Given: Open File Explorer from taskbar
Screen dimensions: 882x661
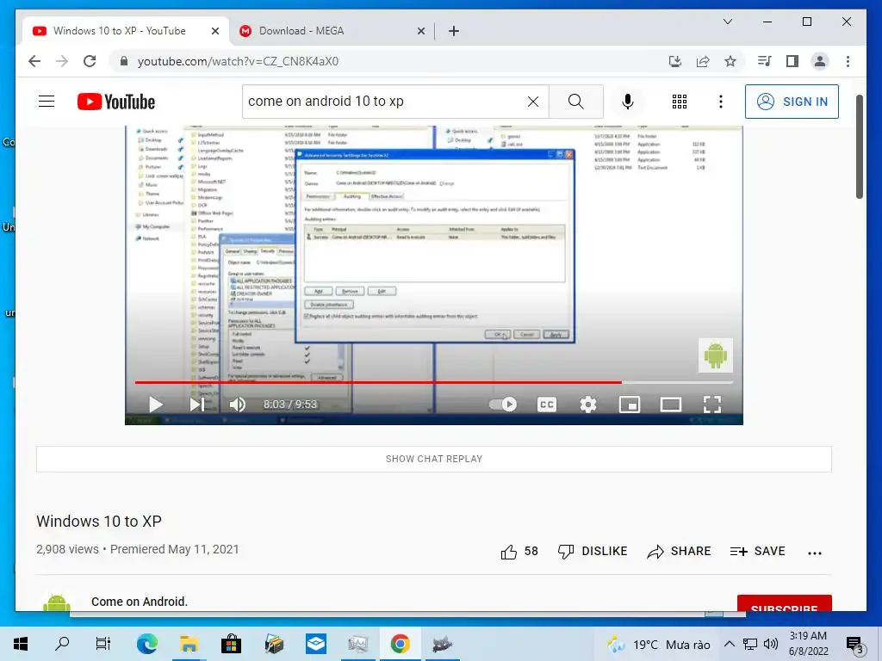Looking at the screenshot, I should tap(189, 644).
